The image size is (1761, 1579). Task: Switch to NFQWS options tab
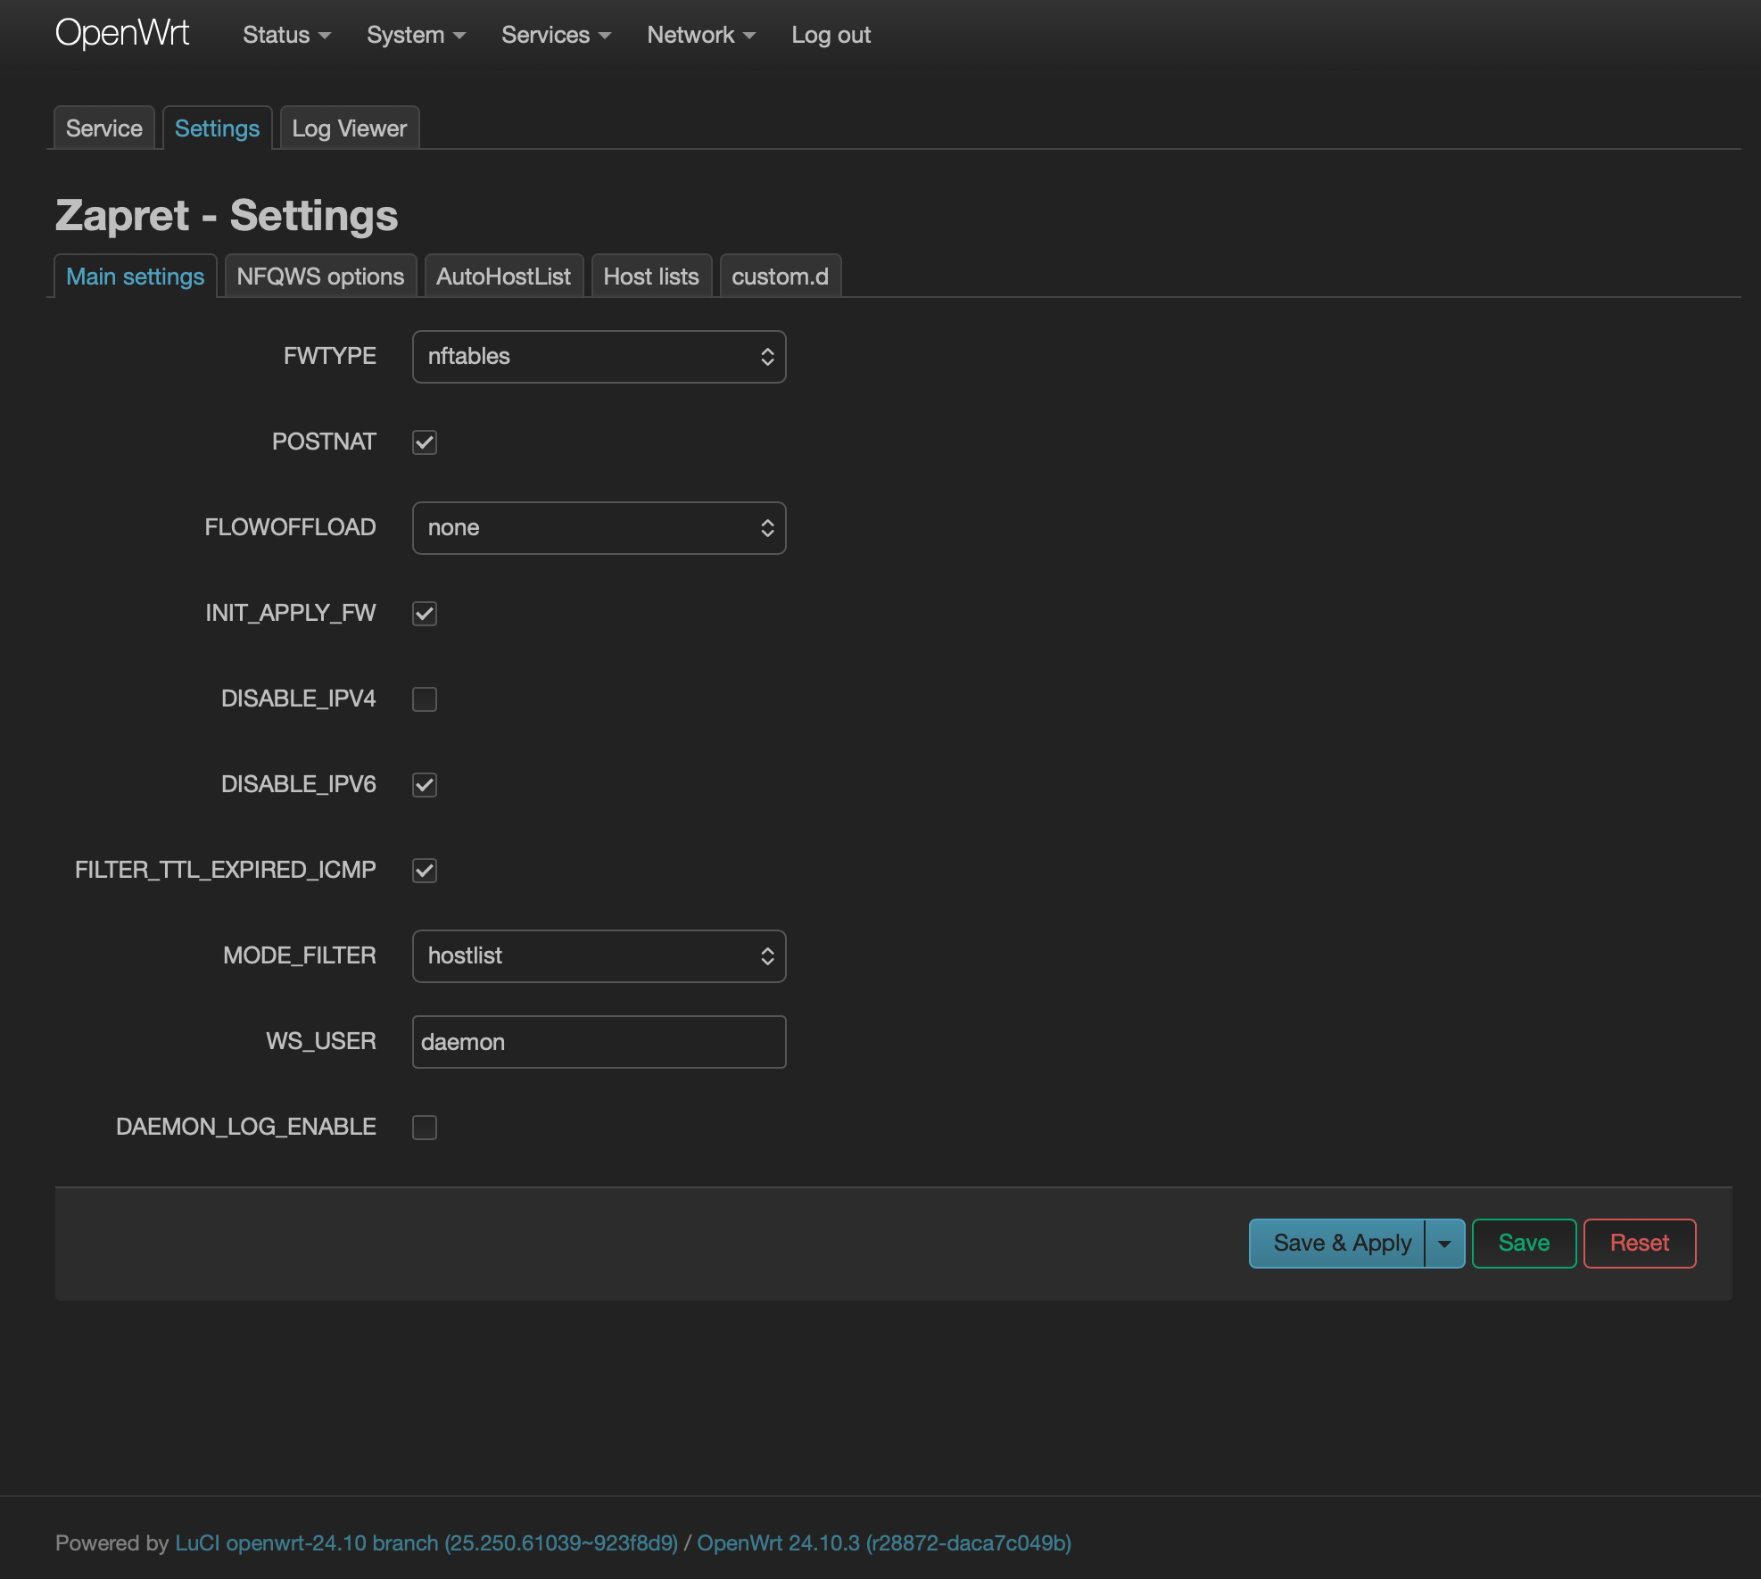pyautogui.click(x=320, y=276)
